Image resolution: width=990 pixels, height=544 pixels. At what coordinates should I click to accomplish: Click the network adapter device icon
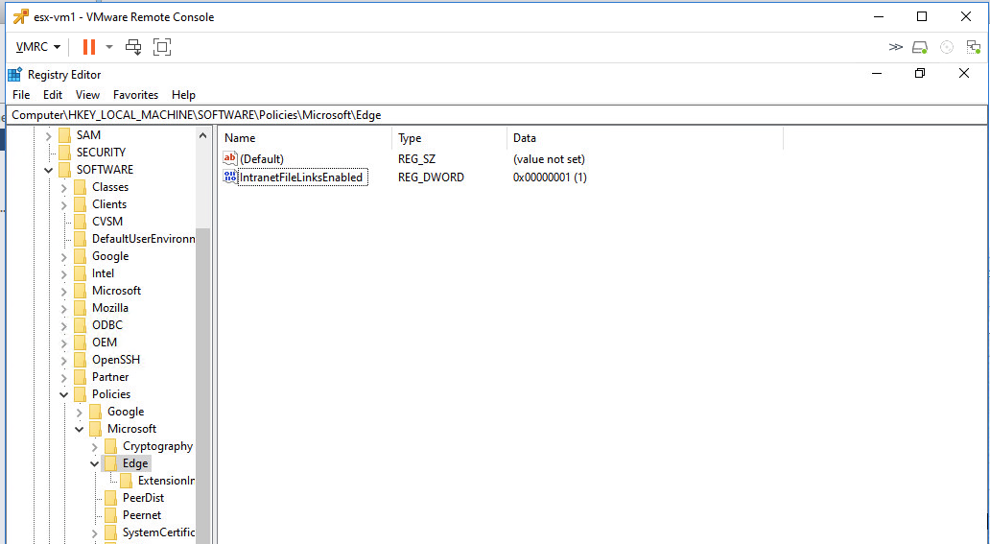click(973, 47)
